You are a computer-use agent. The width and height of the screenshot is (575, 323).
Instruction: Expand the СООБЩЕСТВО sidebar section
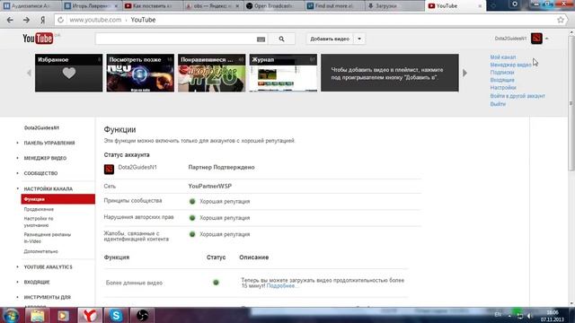point(40,173)
